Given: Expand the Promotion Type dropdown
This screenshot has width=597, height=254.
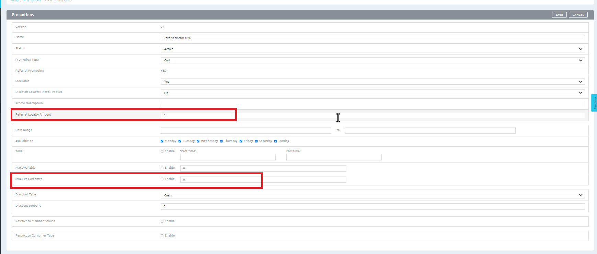Looking at the screenshot, I should tap(372, 60).
